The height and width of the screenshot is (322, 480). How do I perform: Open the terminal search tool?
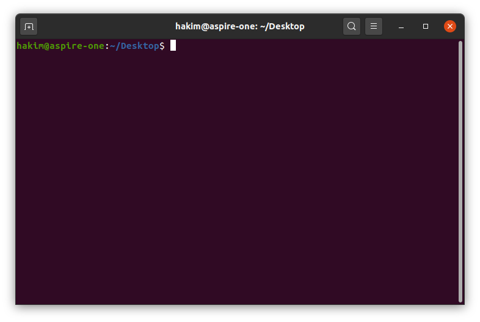point(351,26)
